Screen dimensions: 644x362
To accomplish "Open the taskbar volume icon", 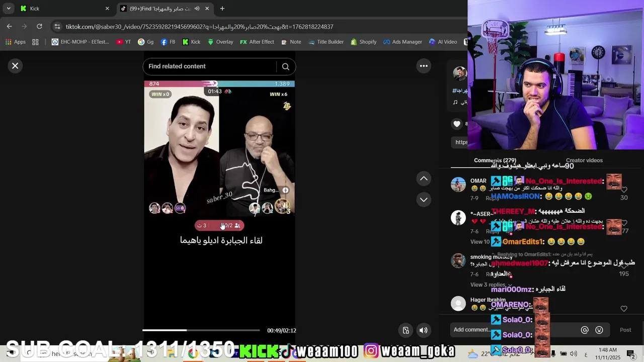I will [x=574, y=354].
